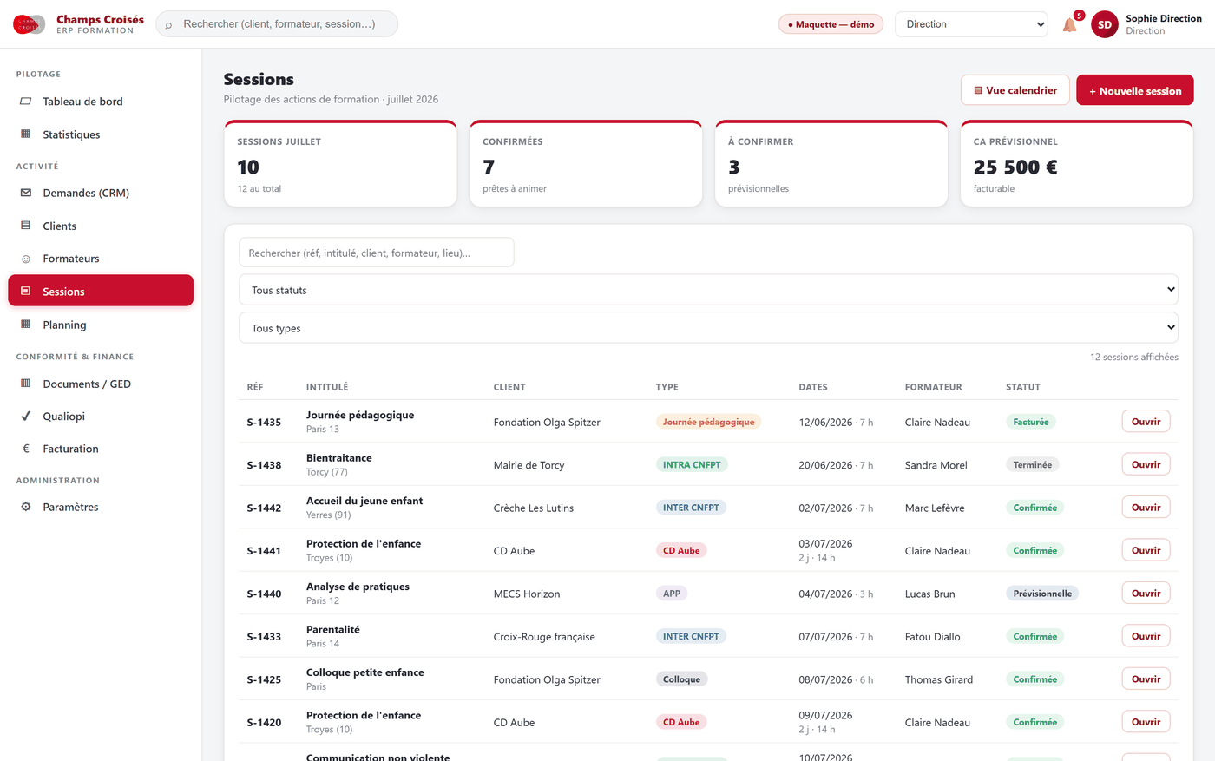Image resolution: width=1215 pixels, height=761 pixels.
Task: Expand the Tous types filter dropdown
Action: tap(708, 328)
